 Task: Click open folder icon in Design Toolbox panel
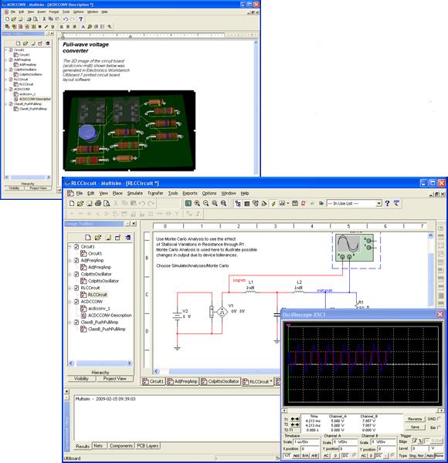click(x=98, y=238)
